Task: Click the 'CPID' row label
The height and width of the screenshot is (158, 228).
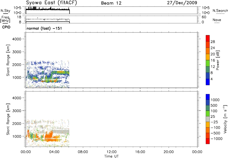Action: [x=6, y=27]
